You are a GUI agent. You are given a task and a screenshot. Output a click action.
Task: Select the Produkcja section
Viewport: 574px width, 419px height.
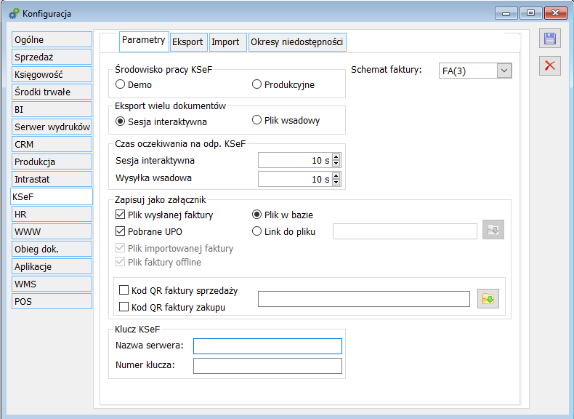[52, 161]
